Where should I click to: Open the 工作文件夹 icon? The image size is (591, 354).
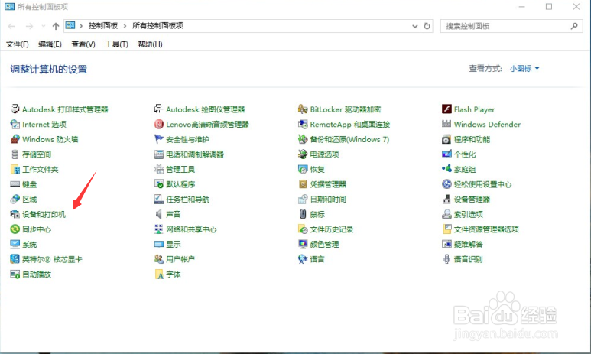pos(15,169)
